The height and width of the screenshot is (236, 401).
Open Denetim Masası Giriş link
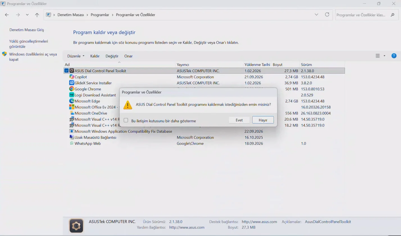click(x=27, y=30)
